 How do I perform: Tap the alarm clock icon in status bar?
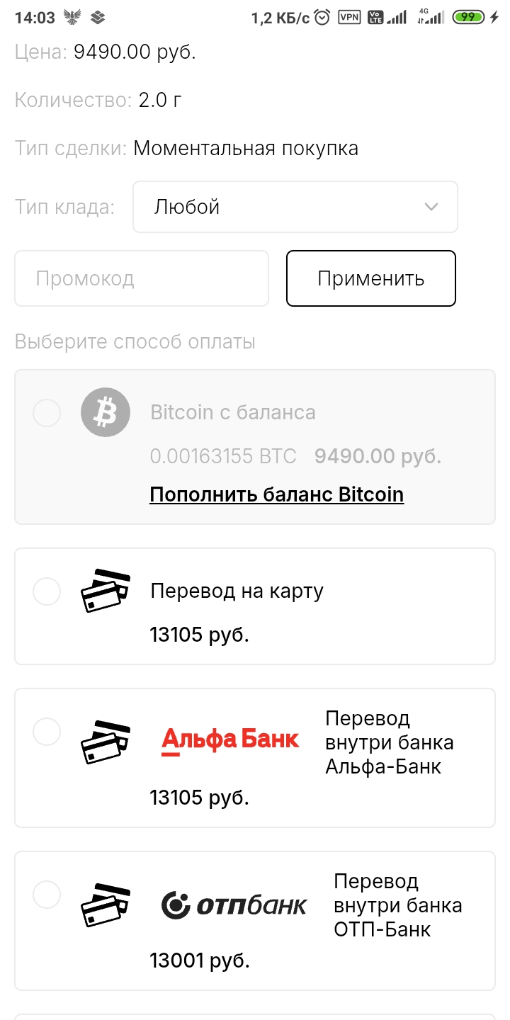[x=322, y=17]
